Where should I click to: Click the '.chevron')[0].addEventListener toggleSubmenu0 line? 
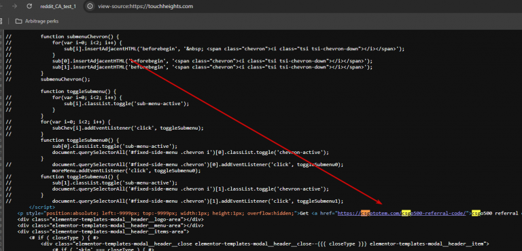point(198,164)
